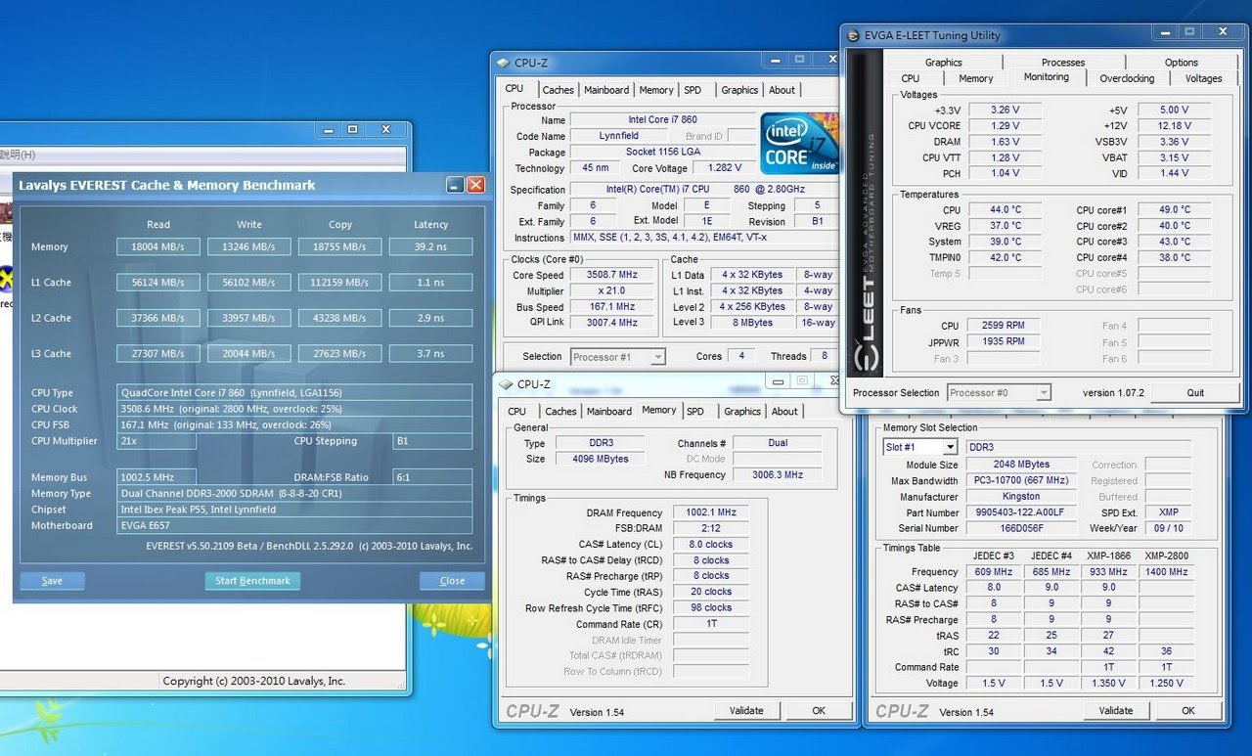Click CAS# Latency value 8.0 clocks
Viewport: 1252px width, 756px height.
pos(710,544)
